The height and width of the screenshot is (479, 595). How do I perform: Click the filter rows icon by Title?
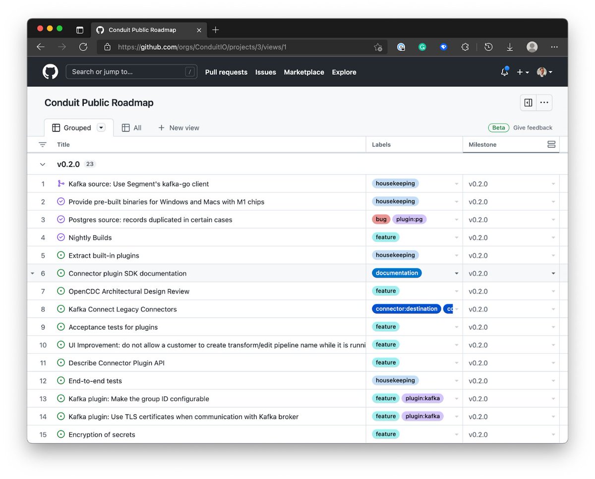click(43, 145)
